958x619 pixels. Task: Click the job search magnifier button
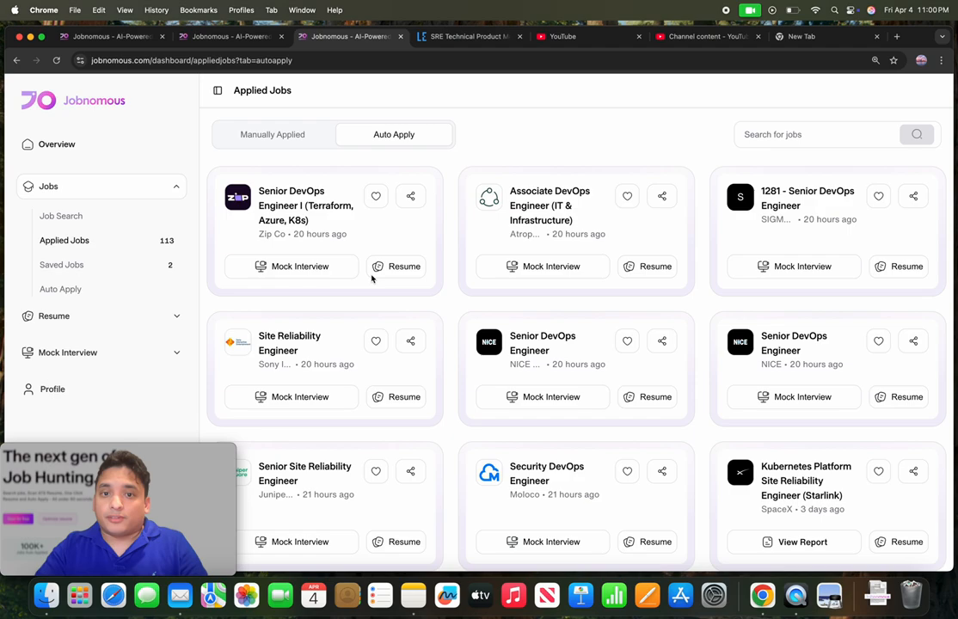917,134
